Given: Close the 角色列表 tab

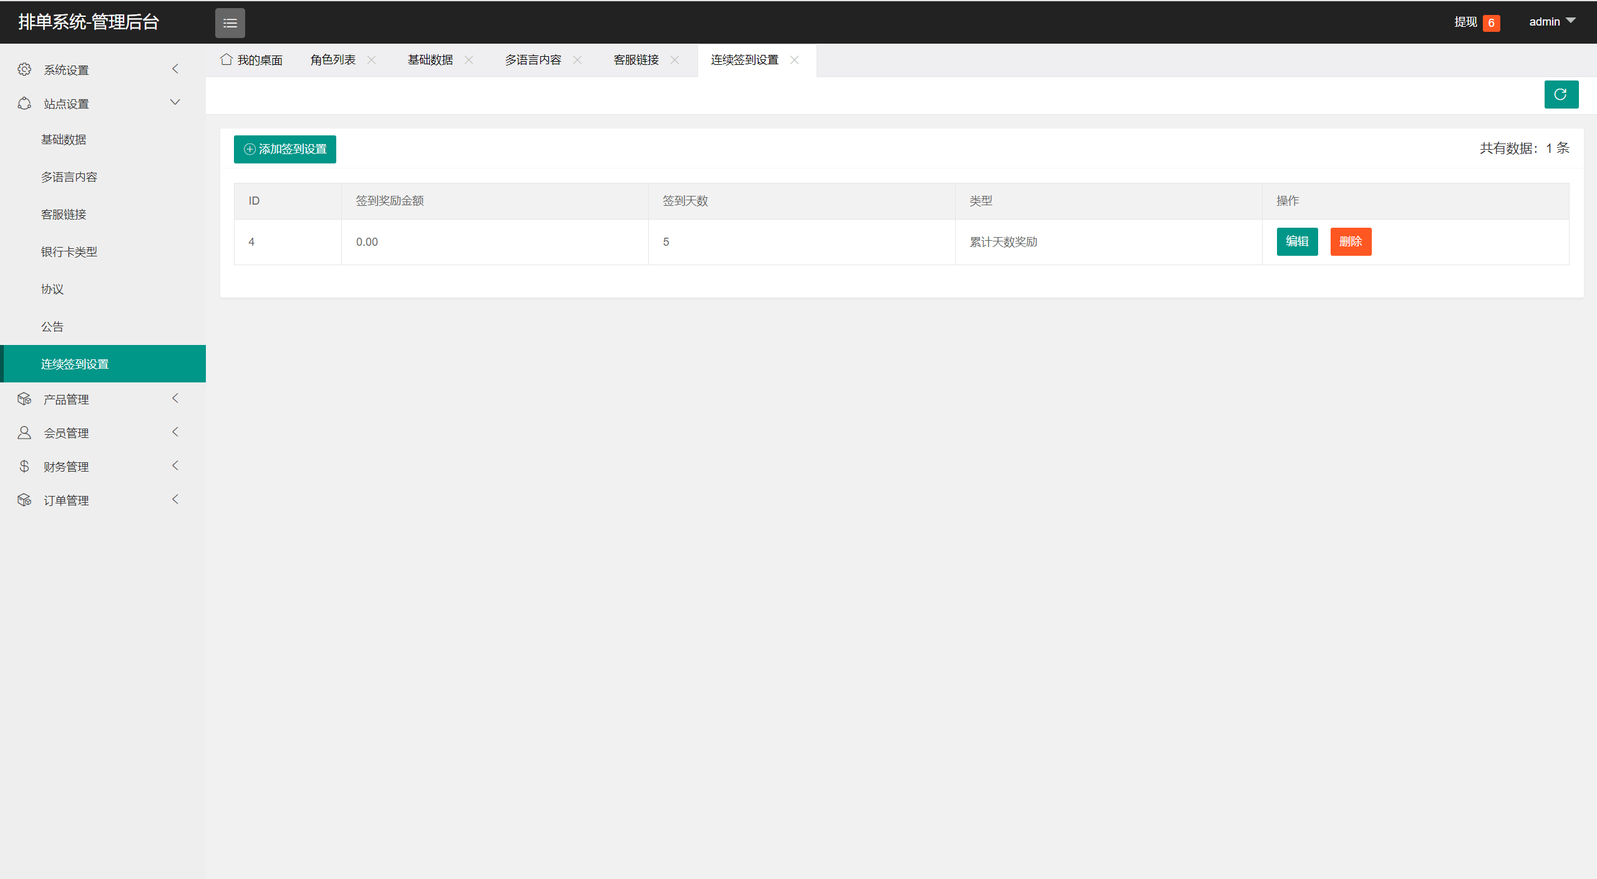Looking at the screenshot, I should coord(372,60).
